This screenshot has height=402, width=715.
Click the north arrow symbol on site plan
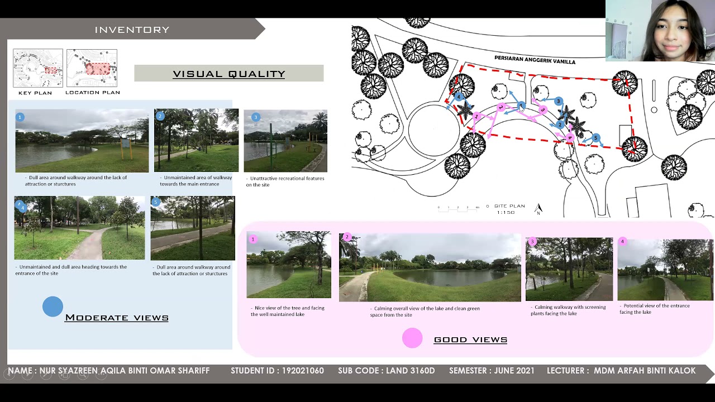coord(538,209)
